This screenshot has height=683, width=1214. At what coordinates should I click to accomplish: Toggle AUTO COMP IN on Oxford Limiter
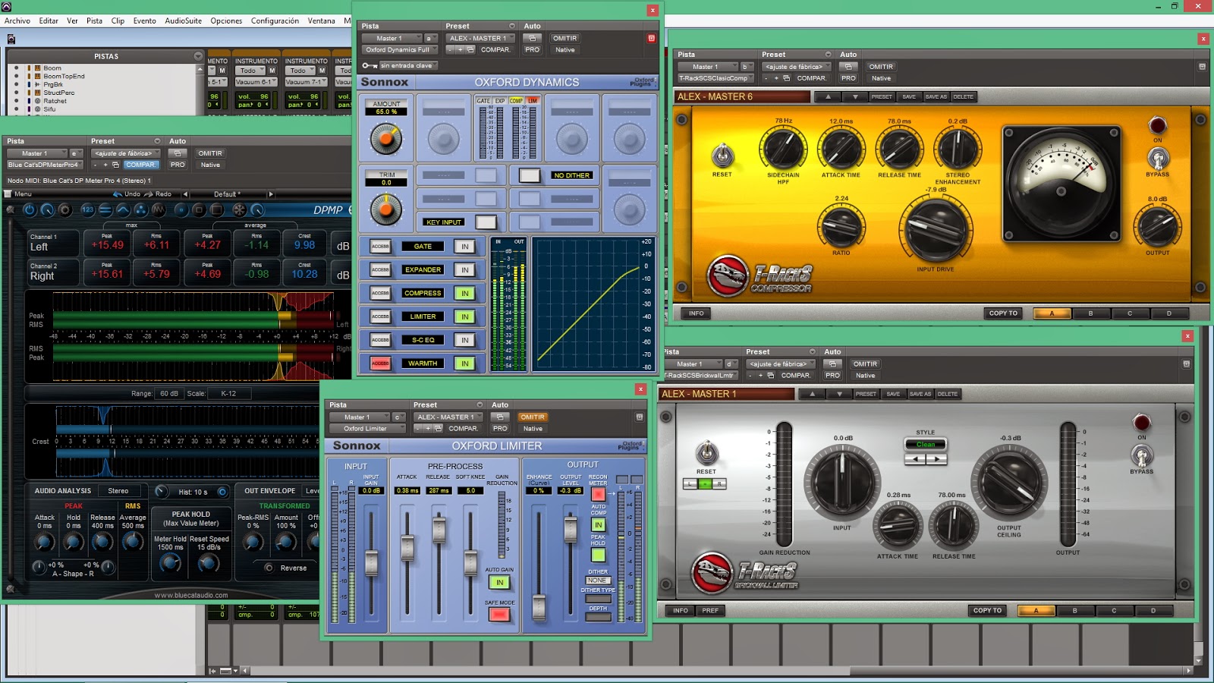598,524
